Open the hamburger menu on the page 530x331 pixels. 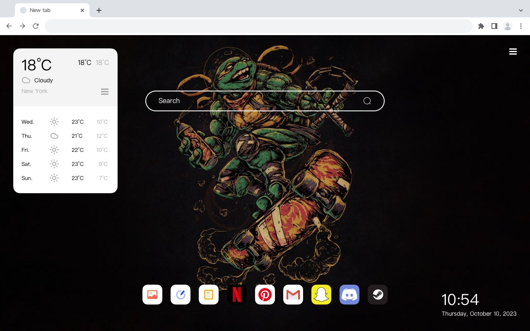click(x=513, y=52)
